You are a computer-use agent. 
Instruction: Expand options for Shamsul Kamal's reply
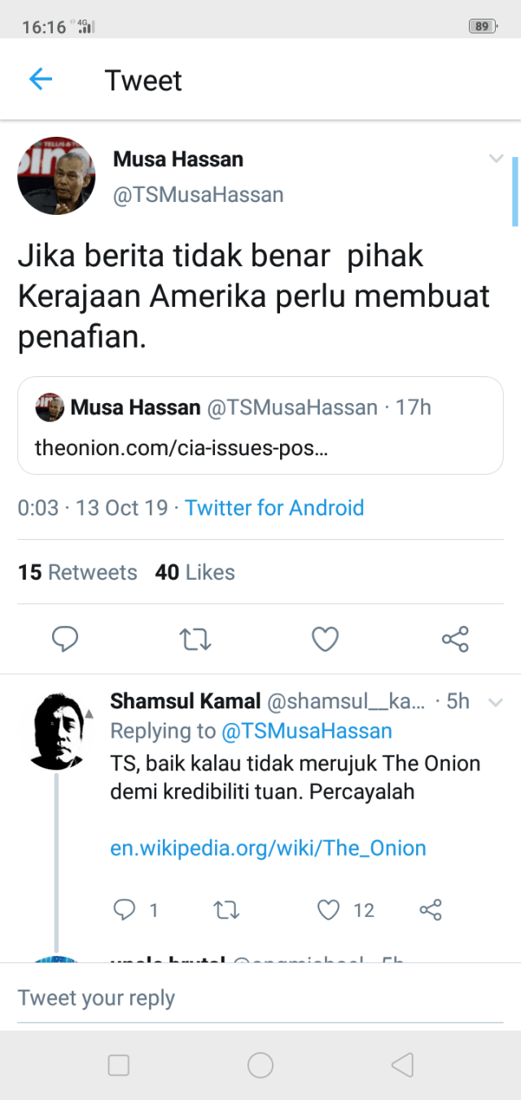494,702
